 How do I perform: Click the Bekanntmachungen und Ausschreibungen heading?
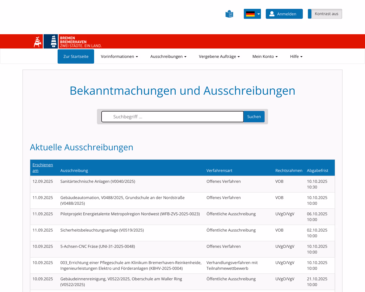[x=182, y=91]
